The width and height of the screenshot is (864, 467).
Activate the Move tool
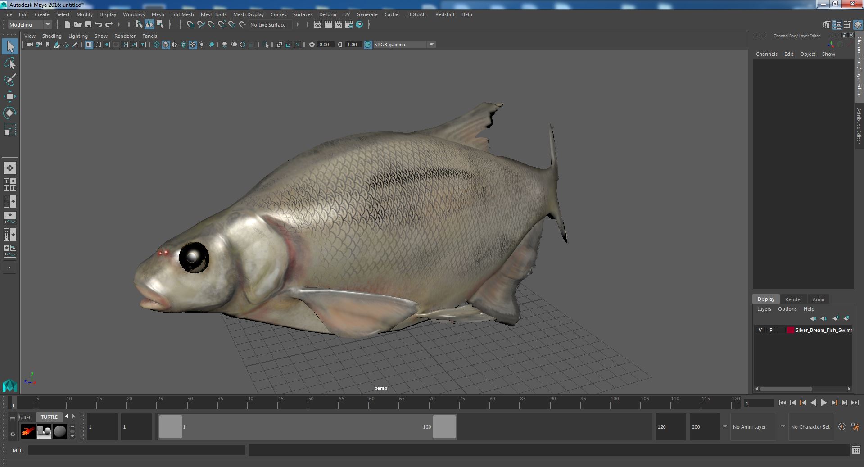point(9,96)
